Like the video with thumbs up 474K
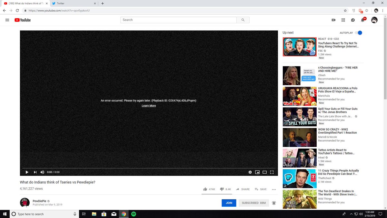 209,189
